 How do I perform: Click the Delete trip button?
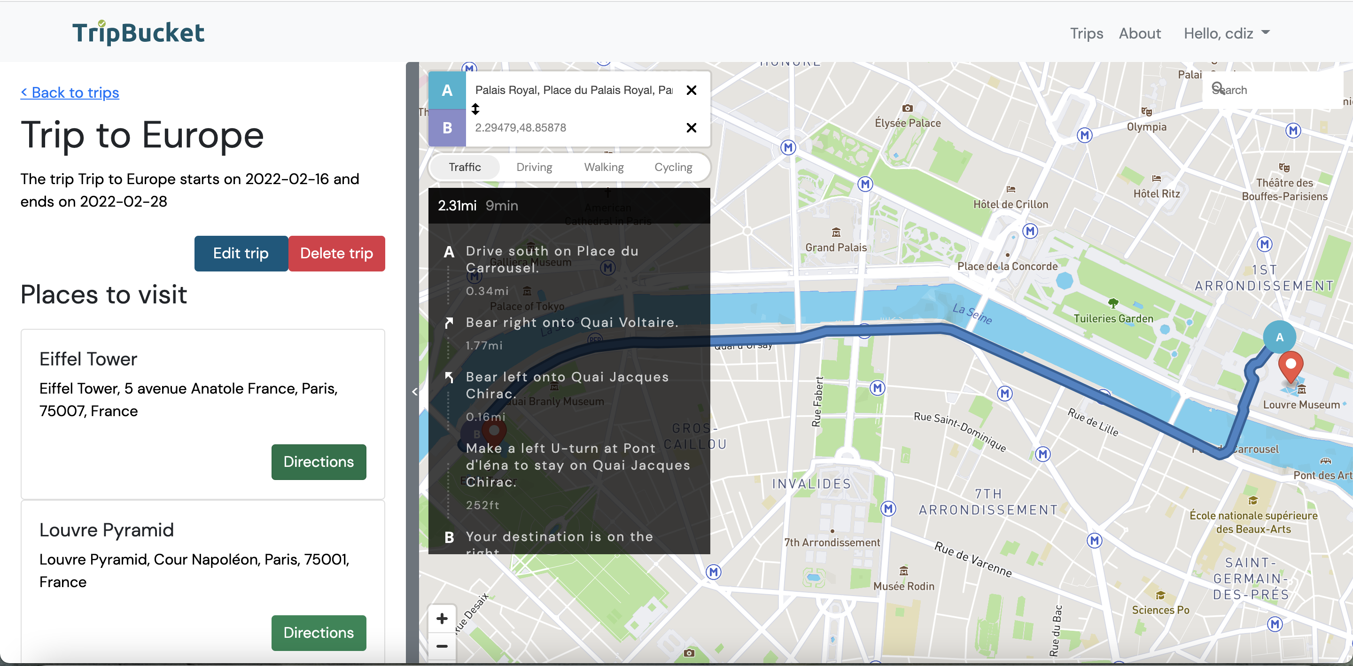pyautogui.click(x=336, y=253)
